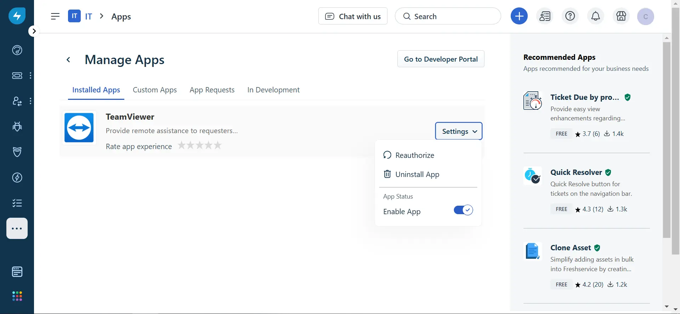
Task: Click the blue plus New button
Action: [519, 16]
